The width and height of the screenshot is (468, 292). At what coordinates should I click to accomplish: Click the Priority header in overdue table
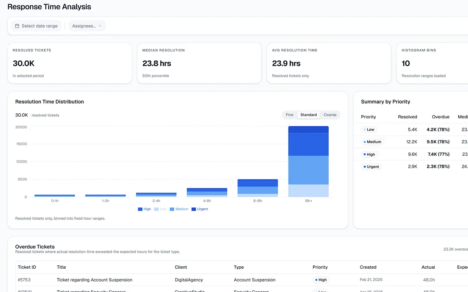[x=320, y=267]
